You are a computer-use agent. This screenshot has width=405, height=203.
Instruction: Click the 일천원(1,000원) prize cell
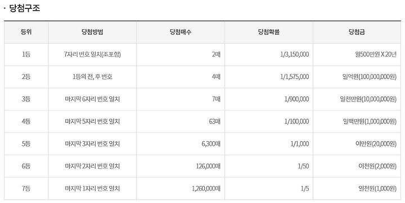click(357, 188)
